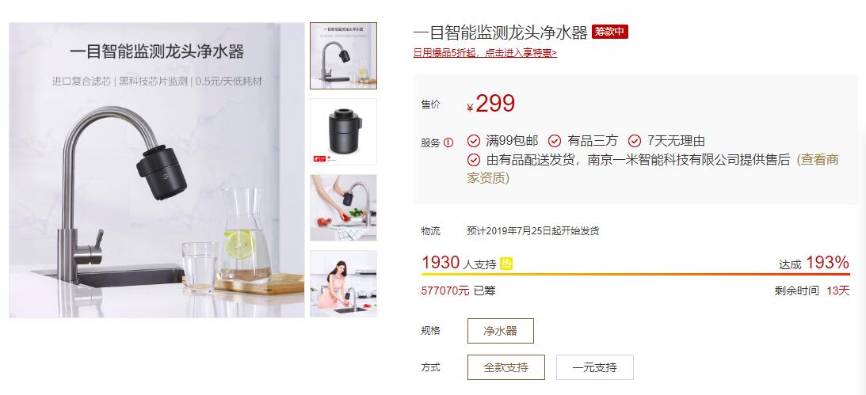Image resolution: width=866 pixels, height=395 pixels.
Task: Select the woman in kitchen thumbnail
Action: [344, 283]
